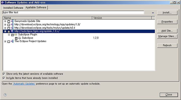
Task: Click the subclipse.tigris.org site icon
Action: tap(12, 31)
